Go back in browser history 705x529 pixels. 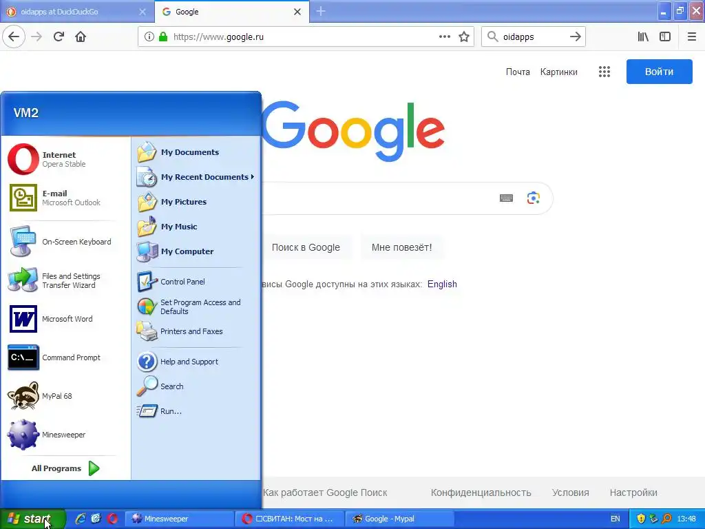pyautogui.click(x=14, y=37)
